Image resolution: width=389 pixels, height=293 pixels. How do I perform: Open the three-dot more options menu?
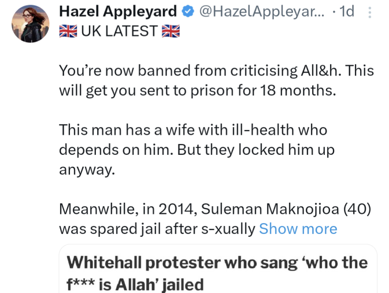[368, 13]
